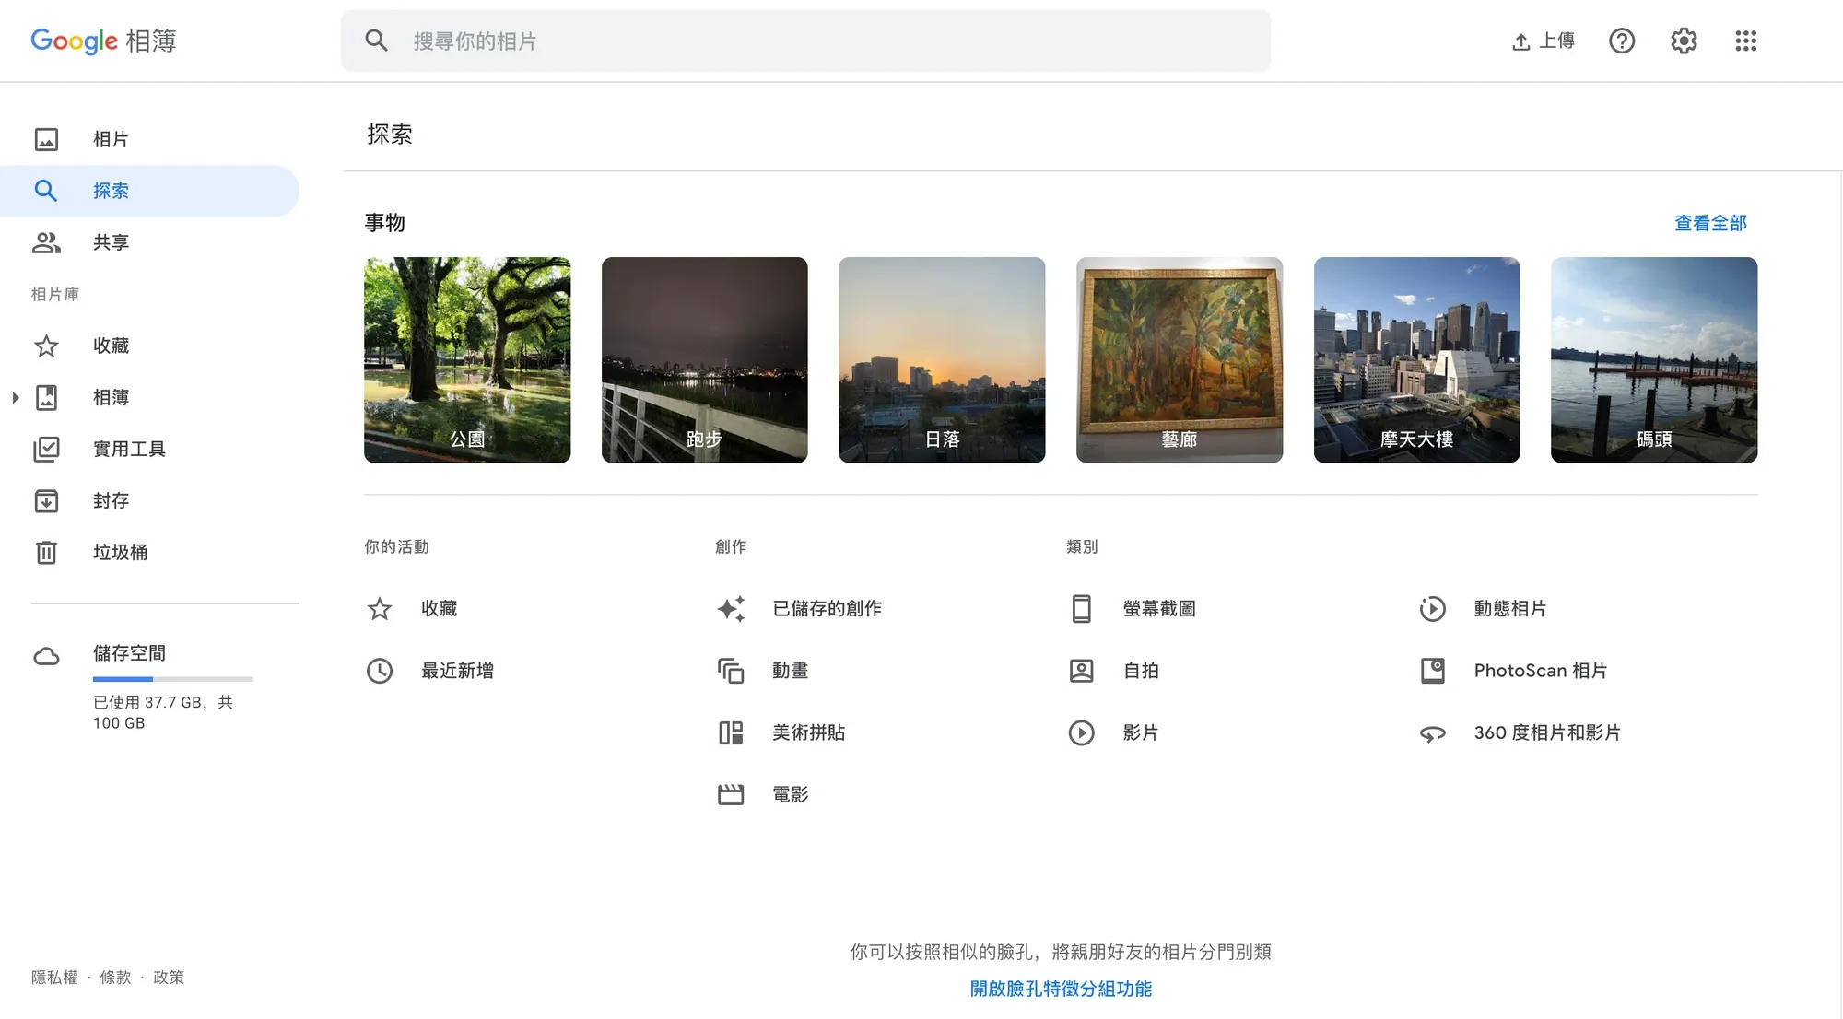1843x1019 pixels.
Task: Open the Google apps grid icon
Action: [1745, 41]
